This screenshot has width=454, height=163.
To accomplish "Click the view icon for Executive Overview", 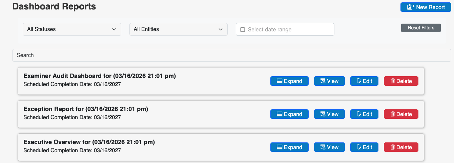I will pyautogui.click(x=323, y=147).
